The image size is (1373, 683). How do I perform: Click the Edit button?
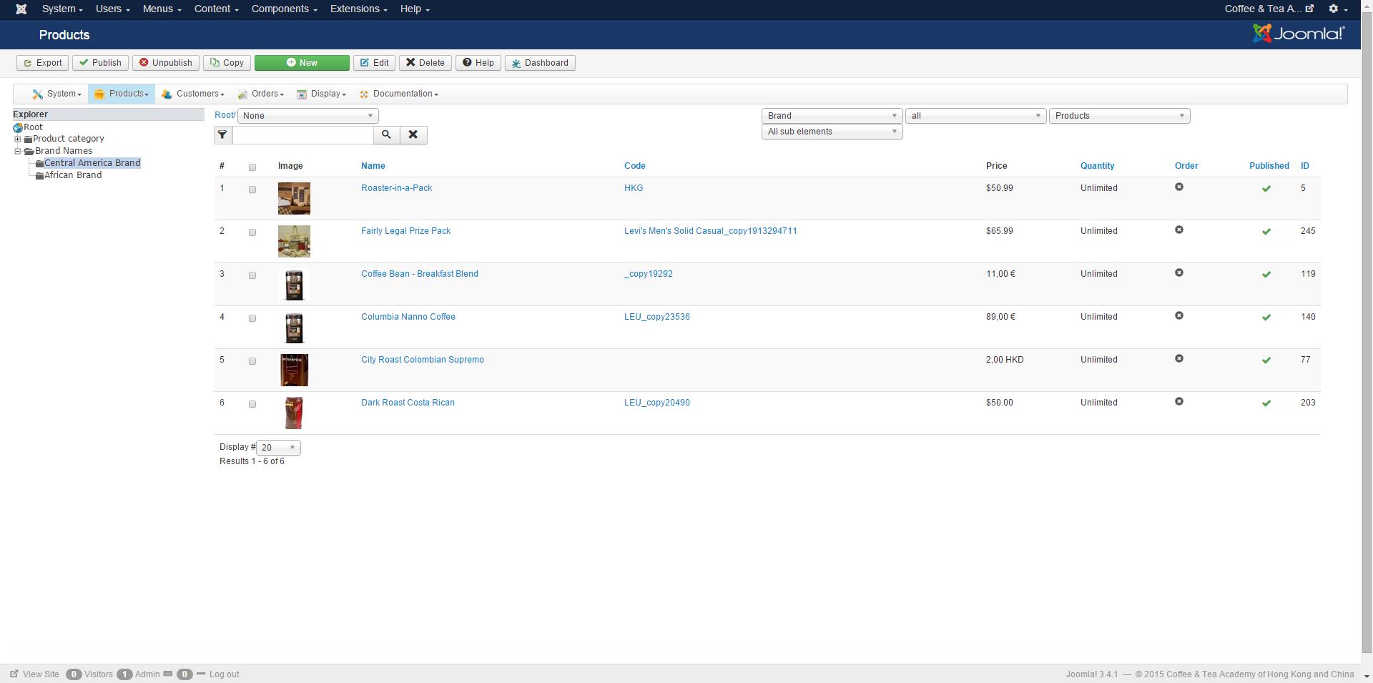coord(375,63)
